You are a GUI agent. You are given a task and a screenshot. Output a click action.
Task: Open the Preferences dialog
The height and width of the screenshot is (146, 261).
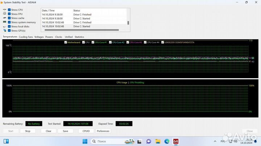(103, 131)
